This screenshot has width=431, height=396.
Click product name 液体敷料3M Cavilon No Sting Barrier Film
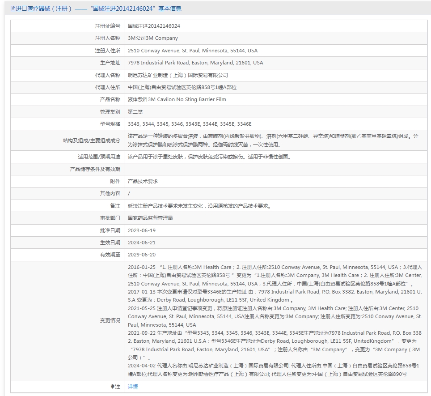177,99
